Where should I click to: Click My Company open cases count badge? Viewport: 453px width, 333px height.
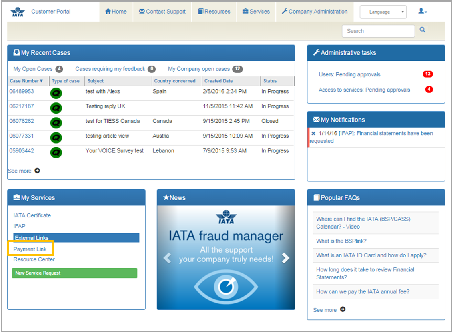[237, 69]
